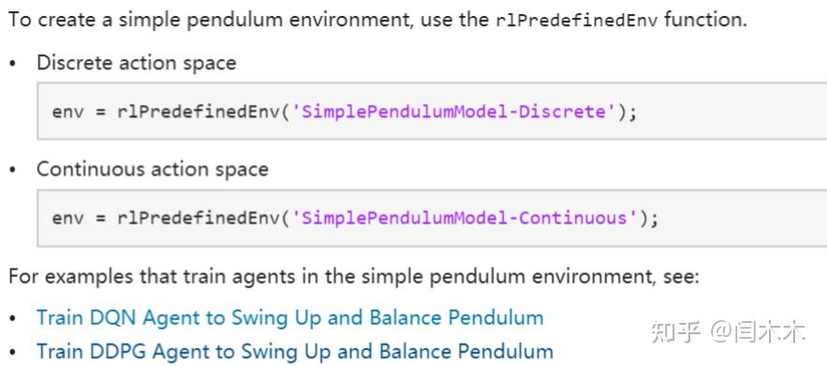Click inside the Discrete environment code box
827x366 pixels.
pos(432,111)
